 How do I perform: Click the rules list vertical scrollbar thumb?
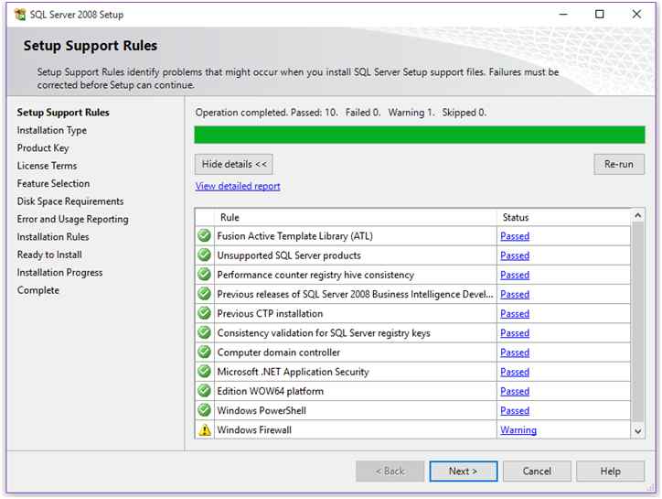[x=638, y=321]
